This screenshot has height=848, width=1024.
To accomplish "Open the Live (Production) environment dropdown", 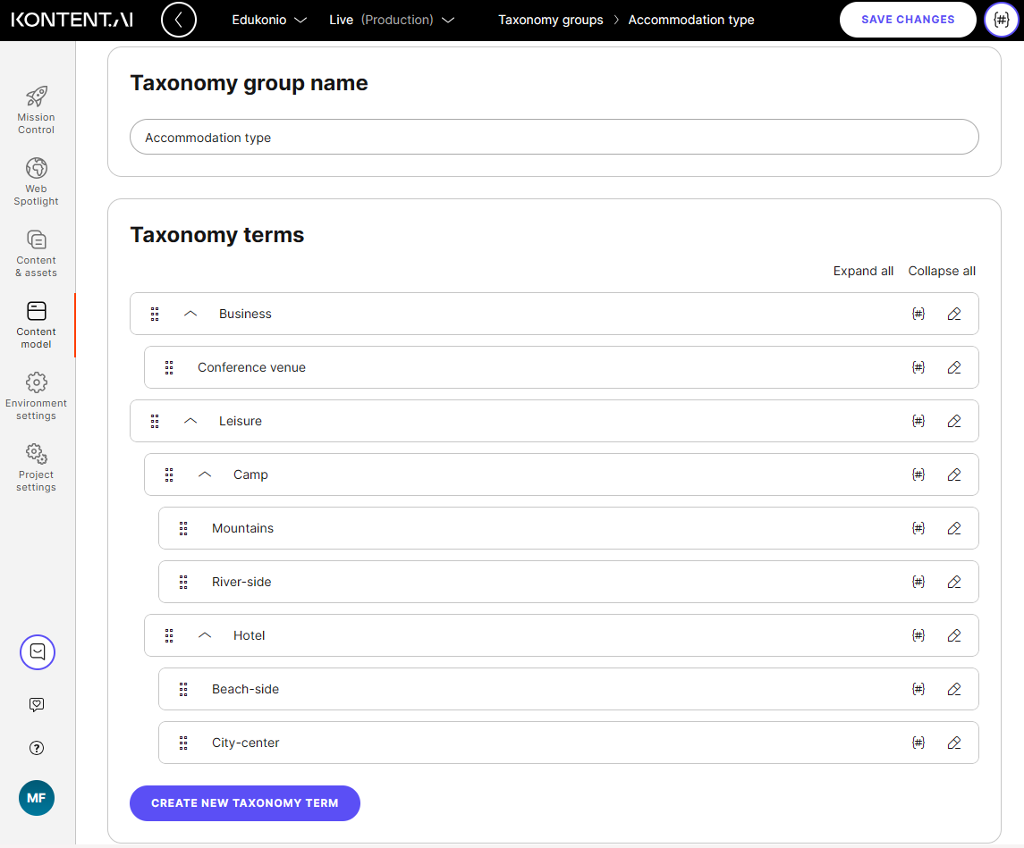I will point(392,19).
